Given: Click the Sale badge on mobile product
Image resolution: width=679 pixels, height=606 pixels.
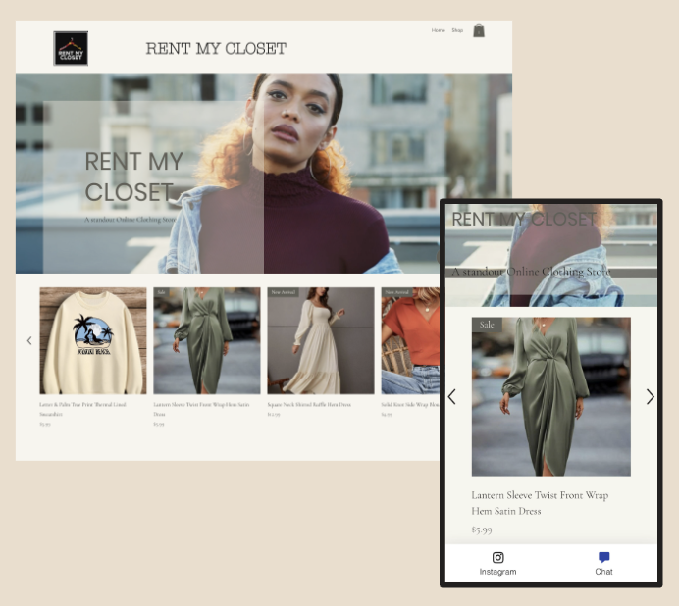Looking at the screenshot, I should pos(487,325).
